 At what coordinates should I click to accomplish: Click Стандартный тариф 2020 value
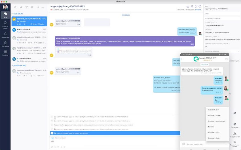coord(214,25)
